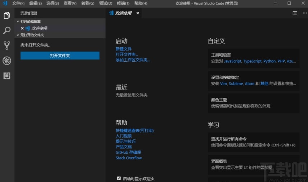Click the 尚未打开文件夹。 message
308x182 pixels.
tap(35, 45)
